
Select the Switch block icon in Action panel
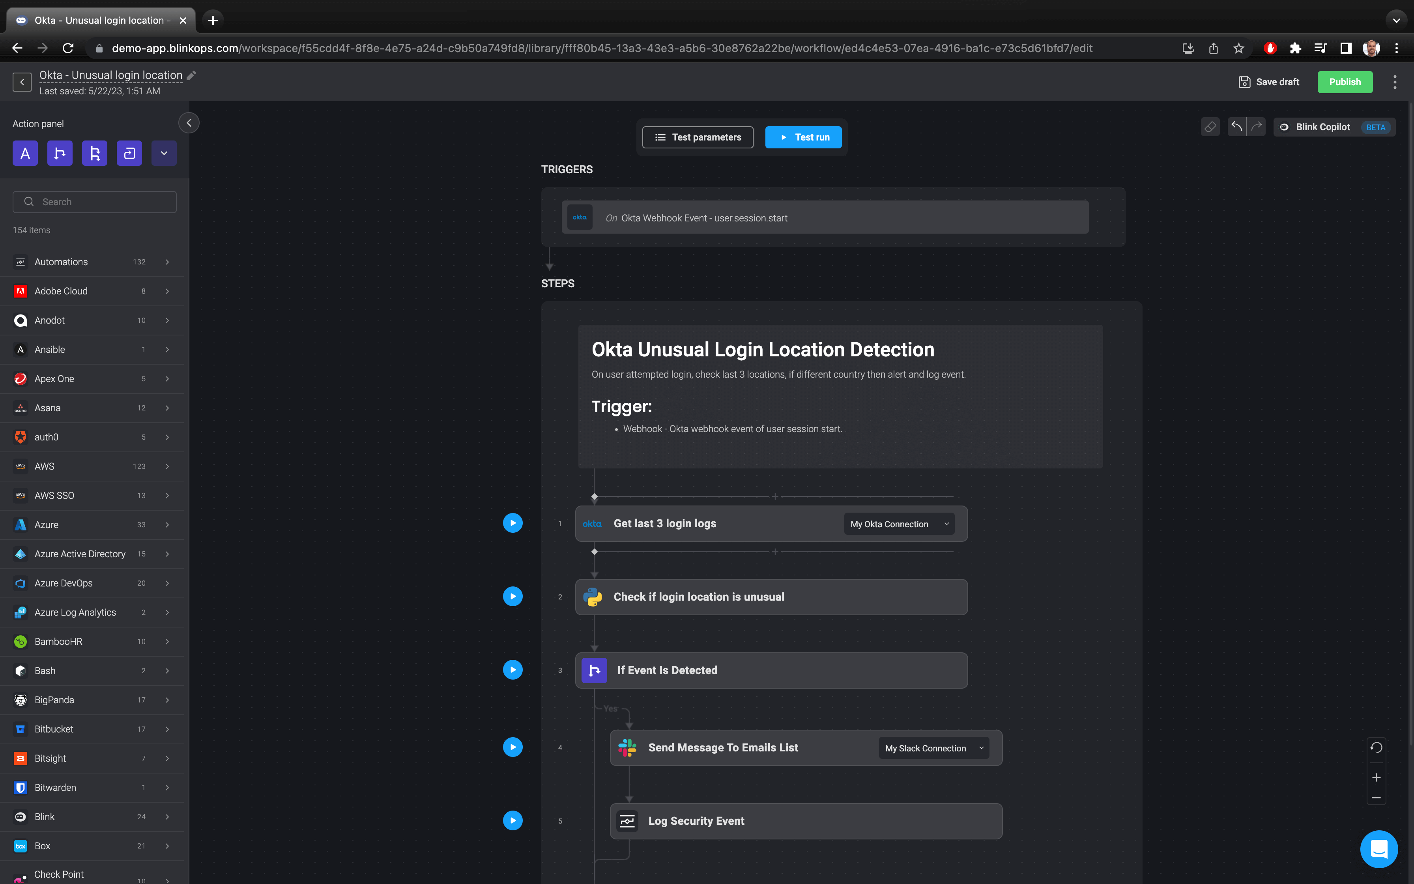(95, 153)
